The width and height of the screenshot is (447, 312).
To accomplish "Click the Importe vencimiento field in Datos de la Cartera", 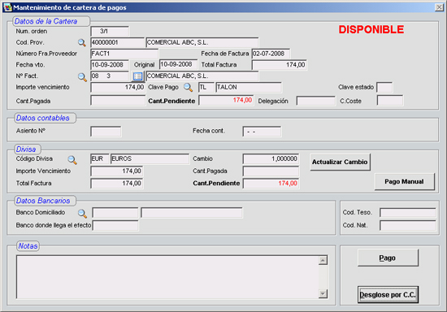I will point(118,88).
